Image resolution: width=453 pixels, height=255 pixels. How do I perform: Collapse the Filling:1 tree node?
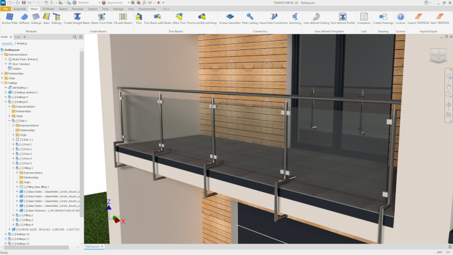point(13,168)
